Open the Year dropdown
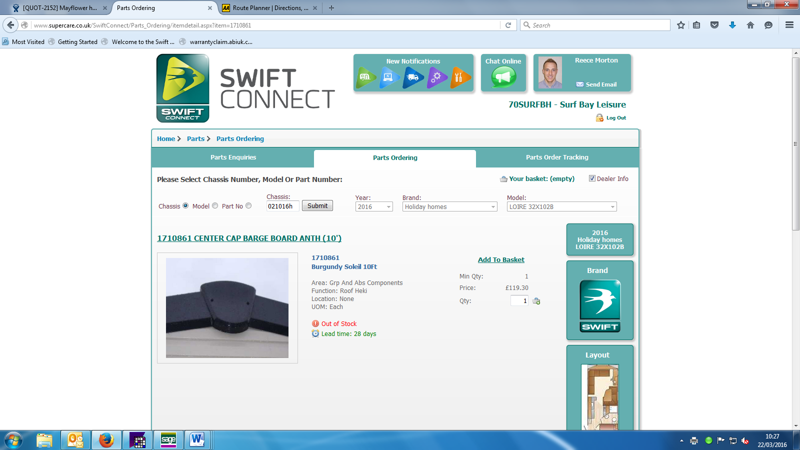 point(374,206)
